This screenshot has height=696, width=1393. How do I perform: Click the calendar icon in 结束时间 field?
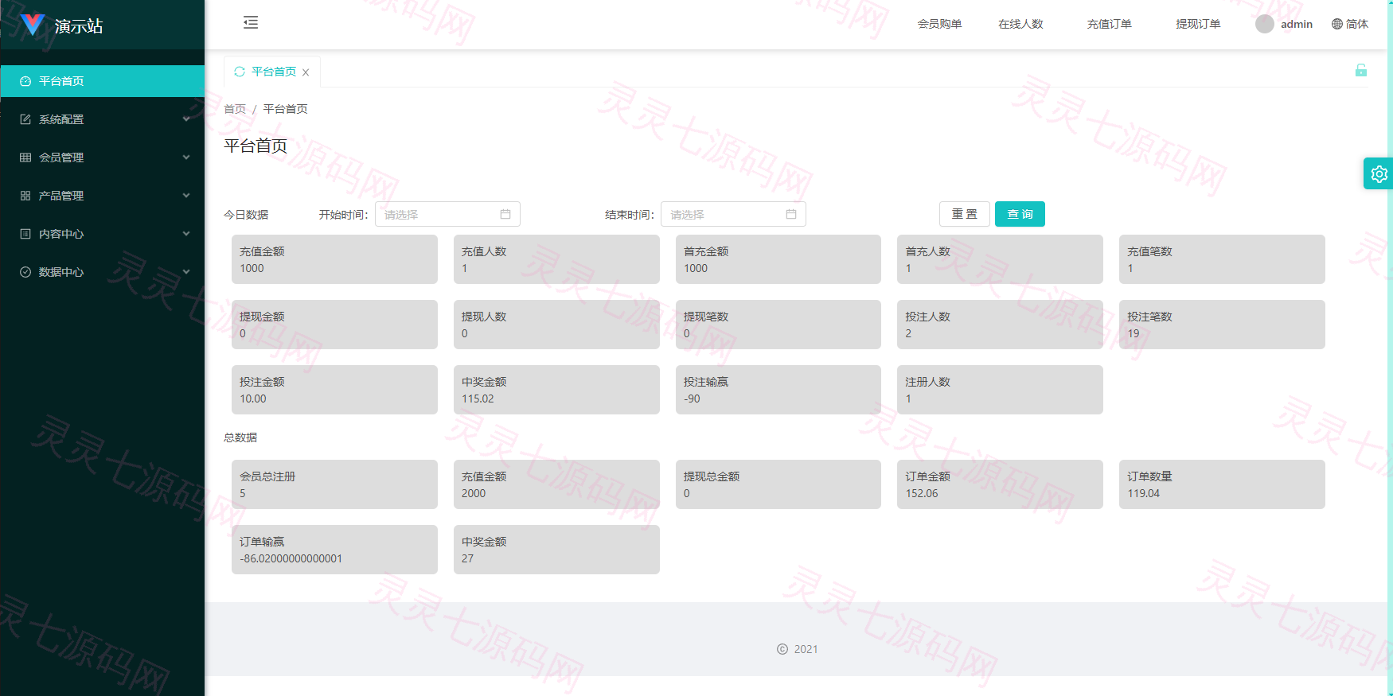tap(791, 214)
